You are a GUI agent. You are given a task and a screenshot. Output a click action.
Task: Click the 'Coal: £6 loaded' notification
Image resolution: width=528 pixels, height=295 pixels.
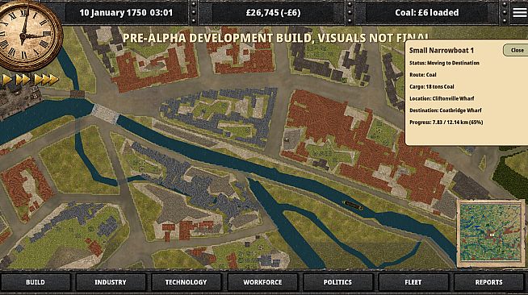coord(426,13)
